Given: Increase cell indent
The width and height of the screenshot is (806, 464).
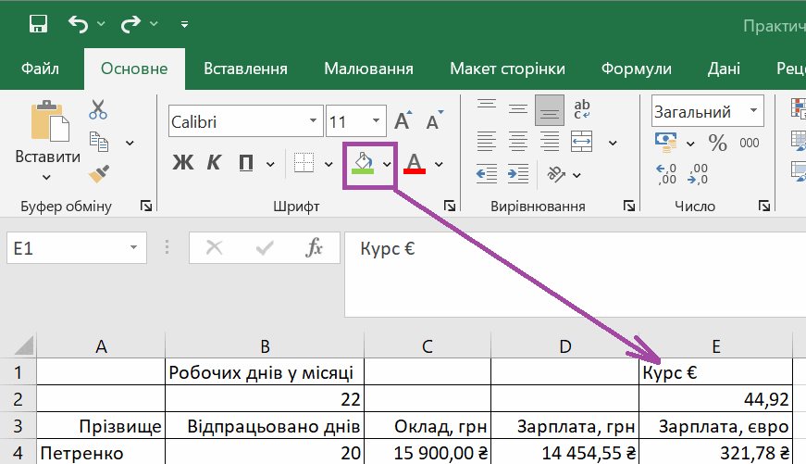Looking at the screenshot, I should 518,174.
